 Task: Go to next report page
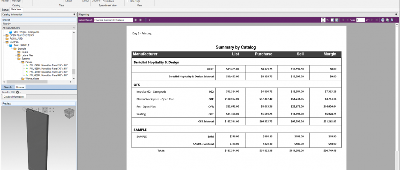click(372, 20)
